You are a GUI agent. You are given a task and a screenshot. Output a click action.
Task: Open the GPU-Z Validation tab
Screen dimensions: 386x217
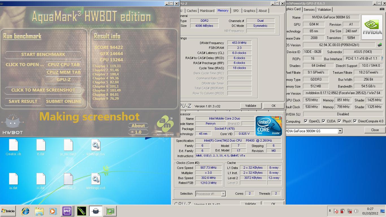[324, 9]
